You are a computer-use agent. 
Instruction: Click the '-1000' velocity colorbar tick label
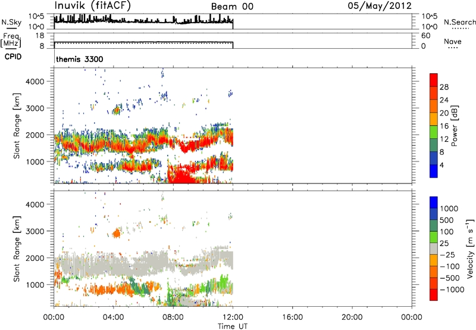pyautogui.click(x=452, y=289)
